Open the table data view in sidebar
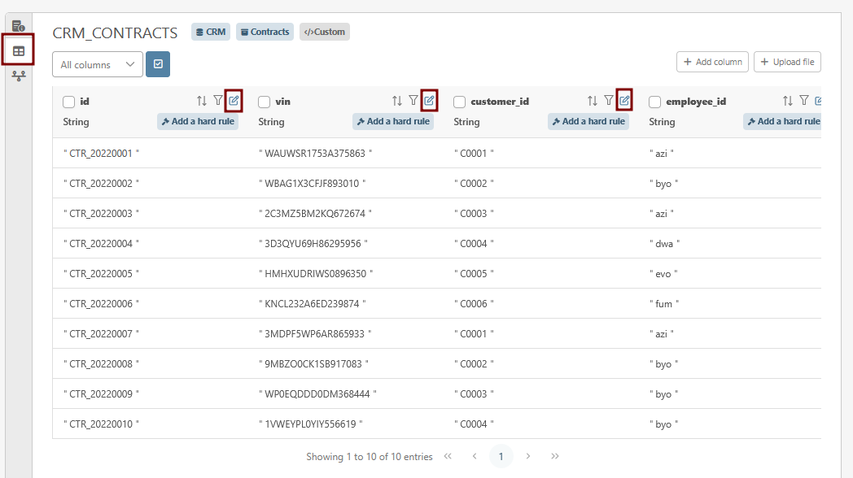 [18, 51]
